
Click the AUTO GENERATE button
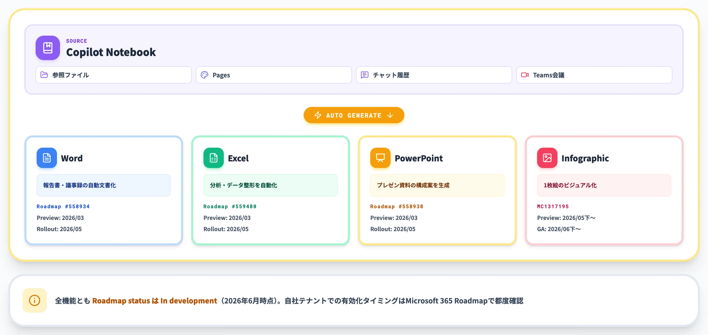(354, 115)
